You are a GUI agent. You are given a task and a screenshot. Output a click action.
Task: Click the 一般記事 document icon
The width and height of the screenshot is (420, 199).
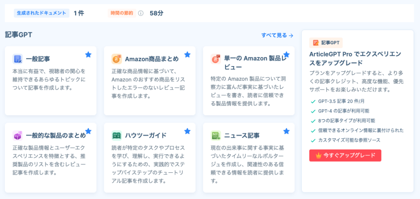tap(18, 59)
